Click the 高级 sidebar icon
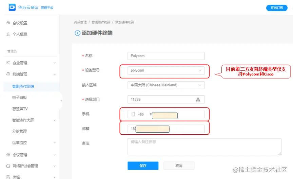The height and width of the screenshot is (179, 293). point(8,177)
